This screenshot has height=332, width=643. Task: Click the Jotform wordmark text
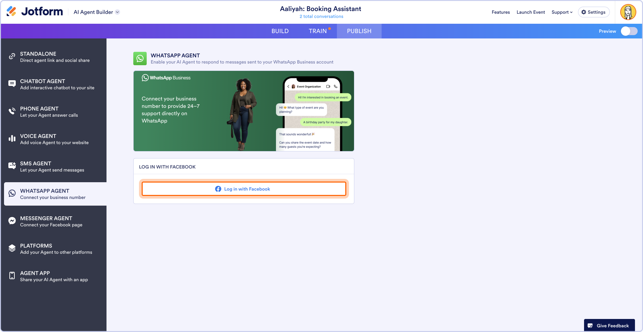(42, 11)
